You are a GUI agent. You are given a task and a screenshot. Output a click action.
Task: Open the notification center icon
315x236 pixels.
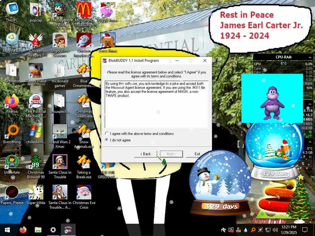pos(305,230)
